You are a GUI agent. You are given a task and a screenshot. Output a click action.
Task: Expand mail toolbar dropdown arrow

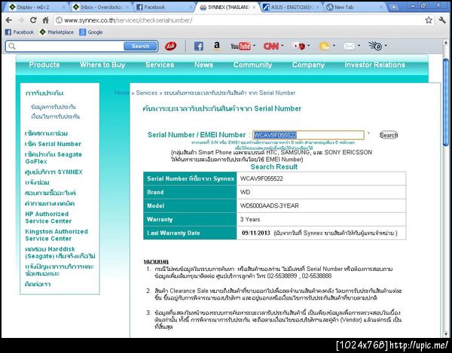(x=359, y=45)
